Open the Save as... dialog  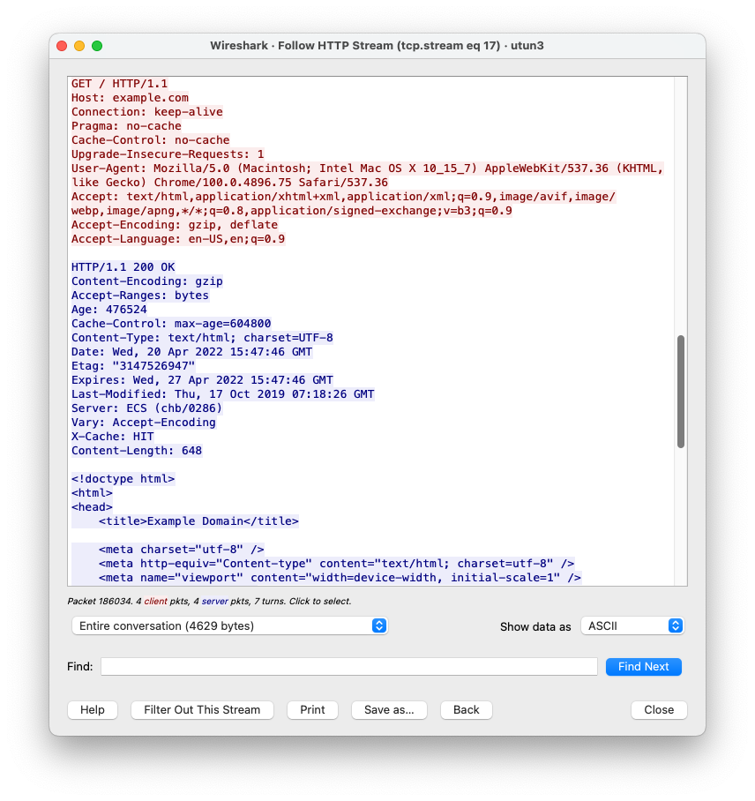coord(389,709)
